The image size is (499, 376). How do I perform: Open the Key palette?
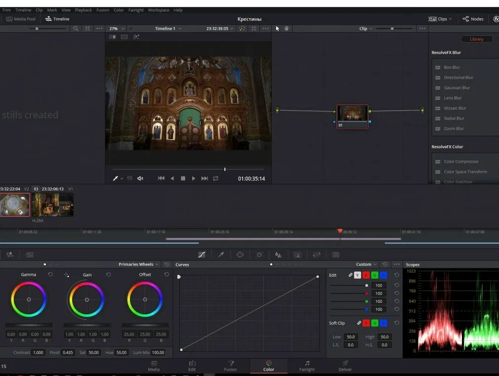click(x=297, y=254)
